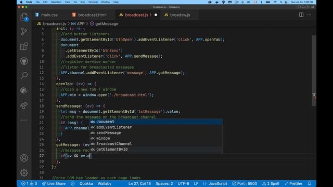
Task: Click Ln 27, Col 18 position indicator
Action: tap(139, 183)
